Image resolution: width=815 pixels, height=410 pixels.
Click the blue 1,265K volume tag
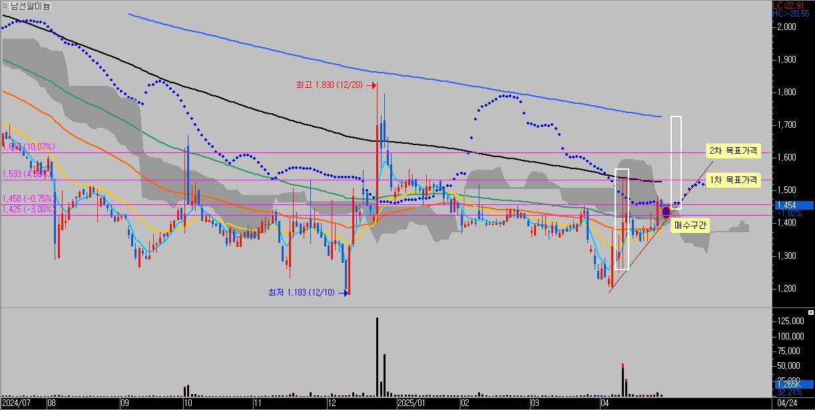click(x=793, y=384)
